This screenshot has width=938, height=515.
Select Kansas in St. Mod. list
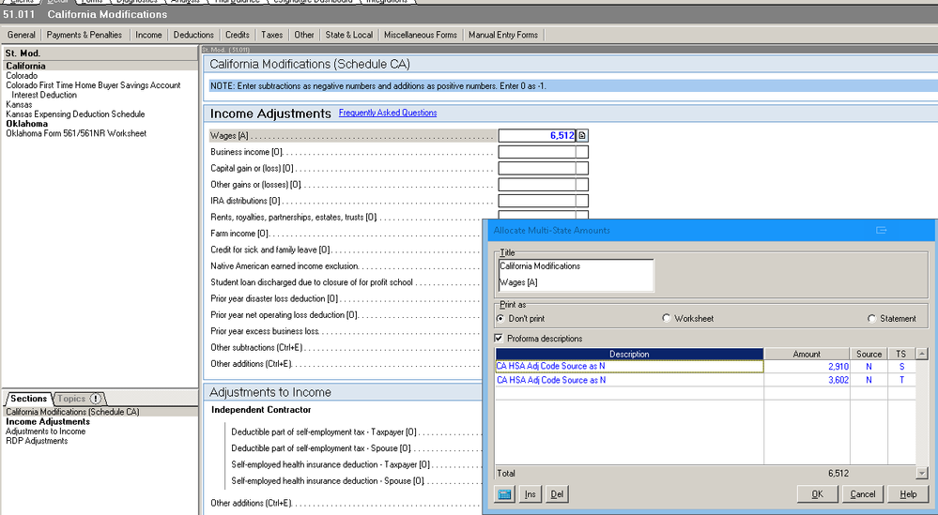[19, 104]
